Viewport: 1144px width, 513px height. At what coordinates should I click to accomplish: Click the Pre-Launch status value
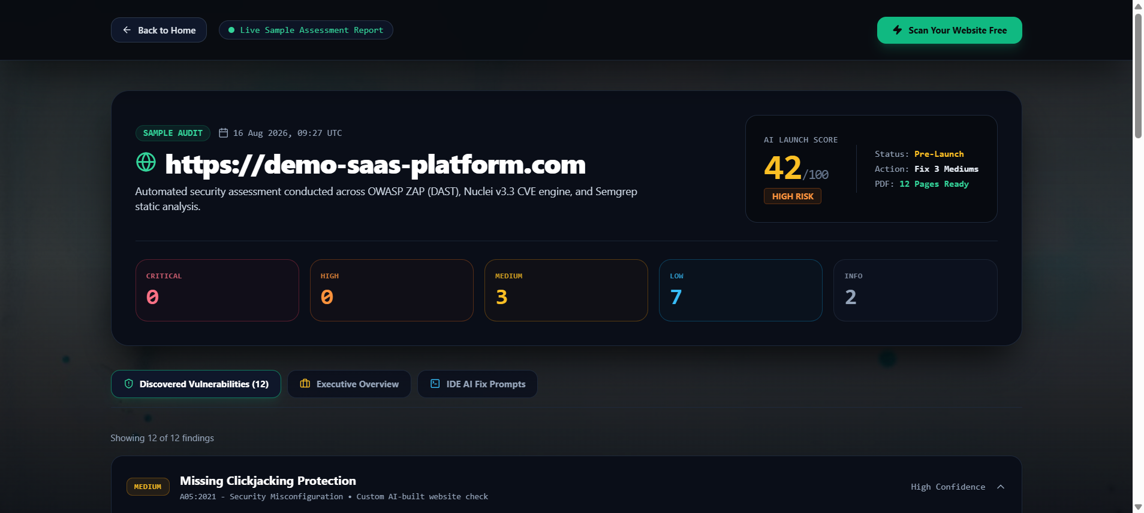pos(939,154)
